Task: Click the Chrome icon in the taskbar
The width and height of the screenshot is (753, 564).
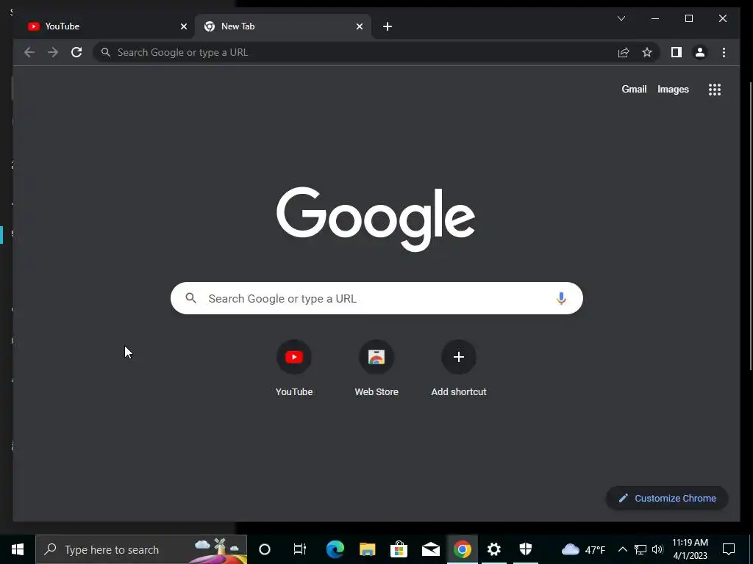Action: 462,549
